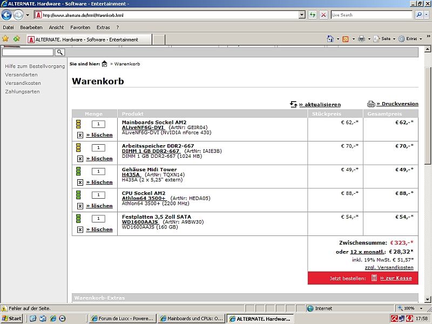Select the ALTERNATE Hardware browser tab
Screen dimensions: 432x324
[89, 39]
